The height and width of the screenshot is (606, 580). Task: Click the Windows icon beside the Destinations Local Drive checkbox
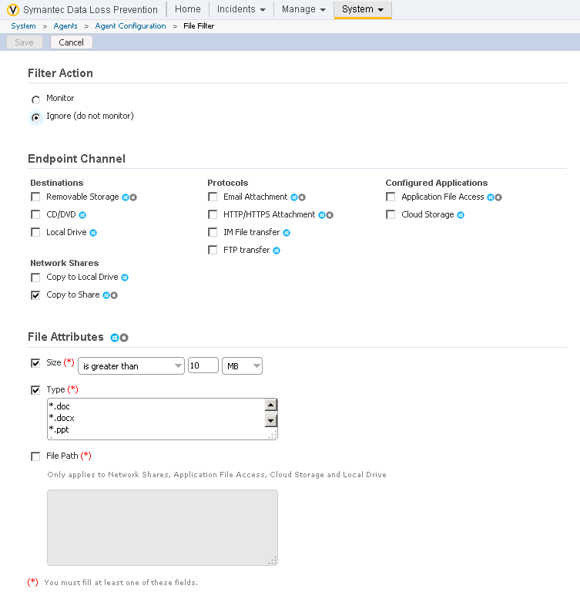pos(93,233)
